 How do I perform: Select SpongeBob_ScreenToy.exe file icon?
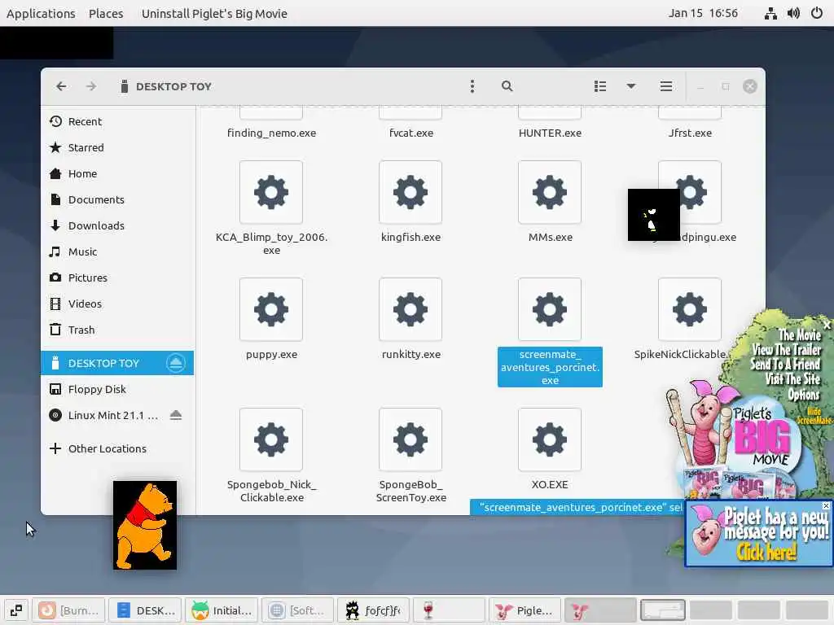click(410, 439)
